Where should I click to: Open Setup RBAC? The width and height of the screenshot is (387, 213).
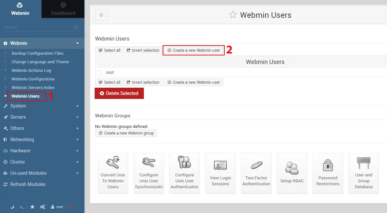[292, 173]
